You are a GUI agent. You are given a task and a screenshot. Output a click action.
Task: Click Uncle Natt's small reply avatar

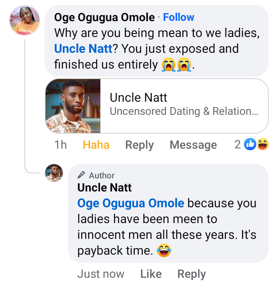(54, 173)
